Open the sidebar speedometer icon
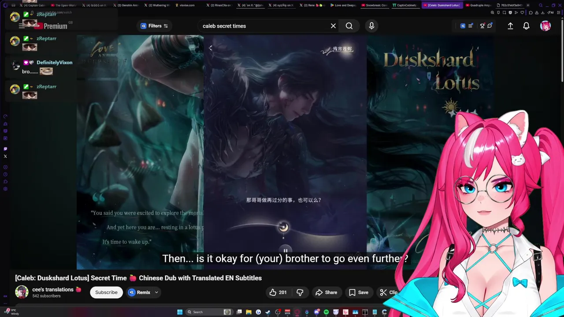The width and height of the screenshot is (564, 317). [5, 117]
